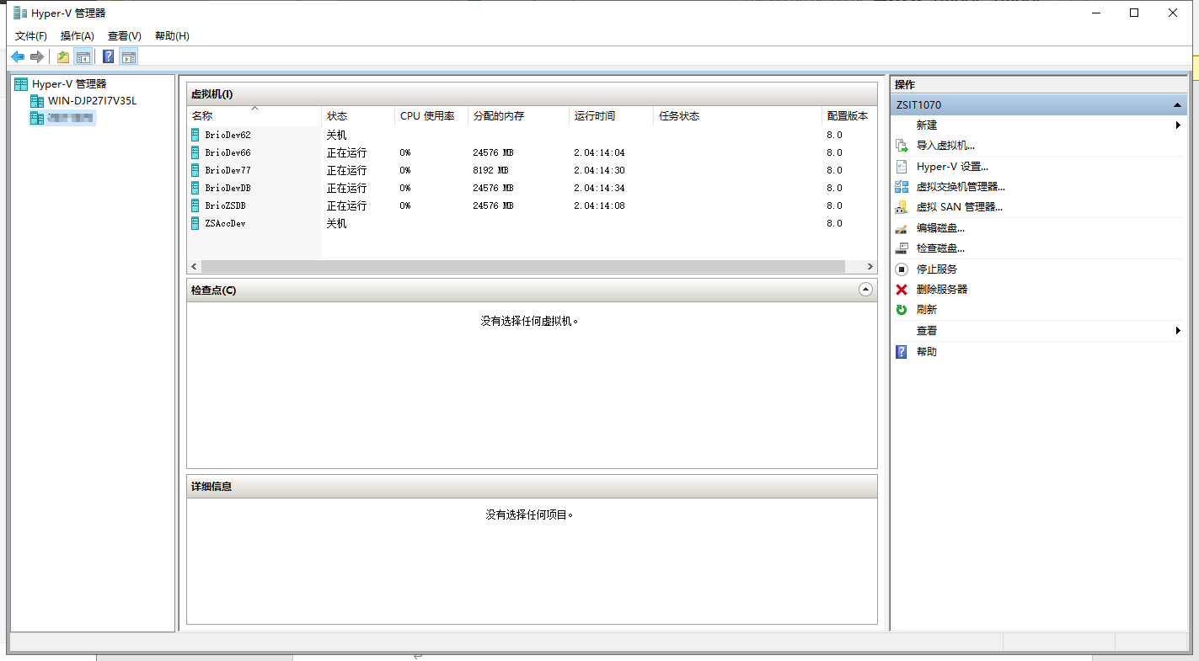Click the VM list horizontal scrollbar thumb
This screenshot has width=1199, height=661.
(522, 267)
